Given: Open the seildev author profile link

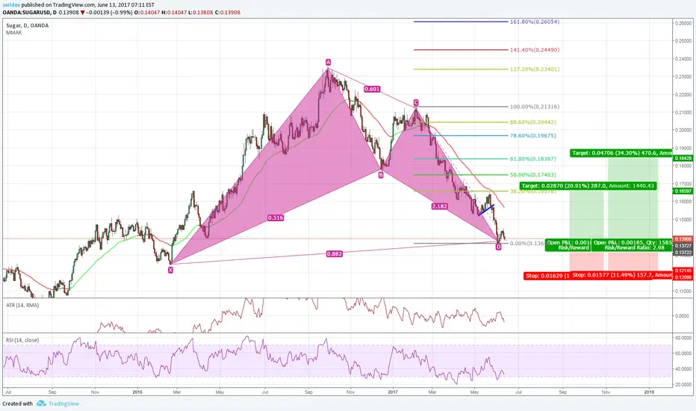Looking at the screenshot, I should 11,5.
